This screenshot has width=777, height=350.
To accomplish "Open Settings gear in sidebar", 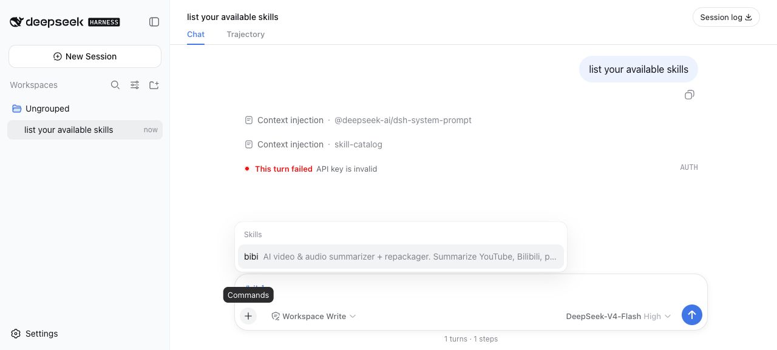I will click(x=35, y=334).
